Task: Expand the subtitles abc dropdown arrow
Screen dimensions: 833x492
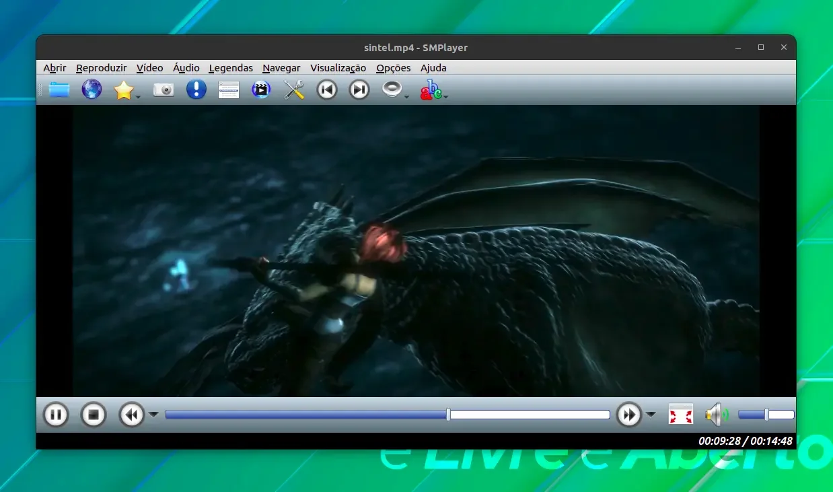Action: pos(445,97)
